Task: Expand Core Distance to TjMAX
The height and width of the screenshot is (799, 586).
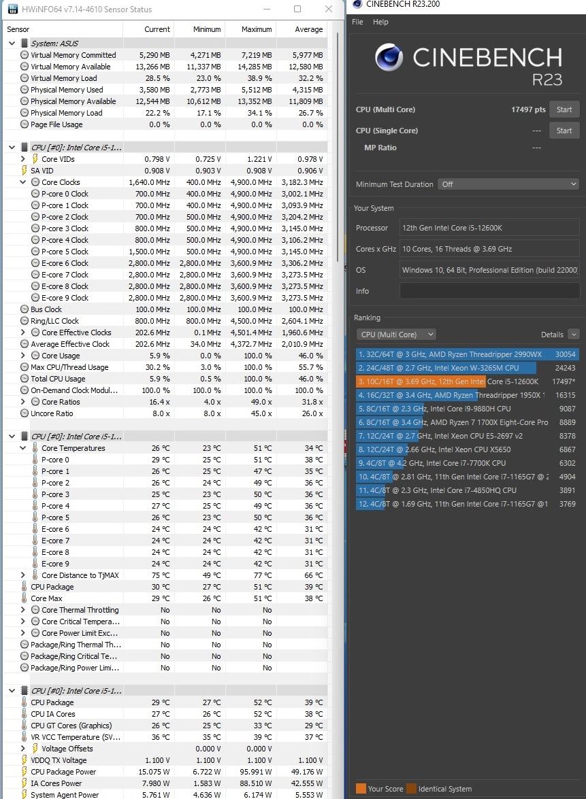Action: click(x=23, y=575)
